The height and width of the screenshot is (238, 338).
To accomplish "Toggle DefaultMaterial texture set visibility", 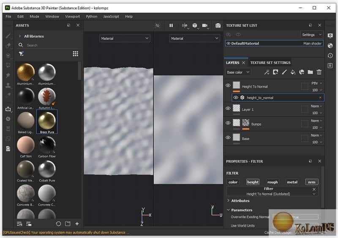I will (228, 44).
